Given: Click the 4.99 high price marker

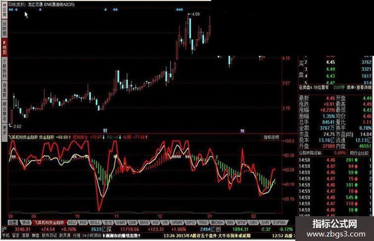Looking at the screenshot, I should 196,14.
